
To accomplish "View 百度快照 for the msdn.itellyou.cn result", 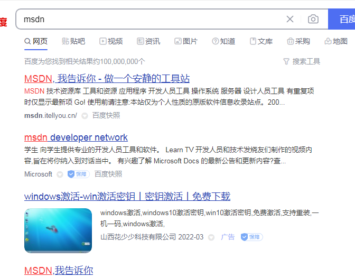I will 106,115.
